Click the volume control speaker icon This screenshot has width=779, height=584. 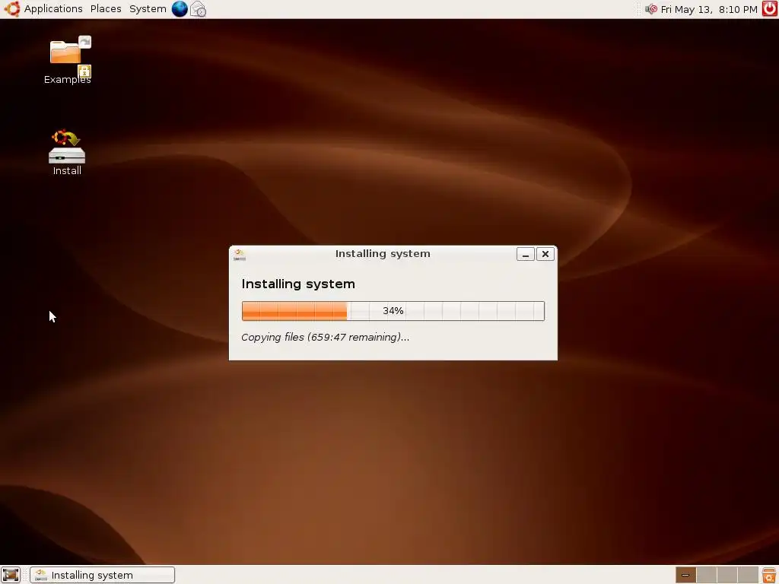[x=651, y=9]
